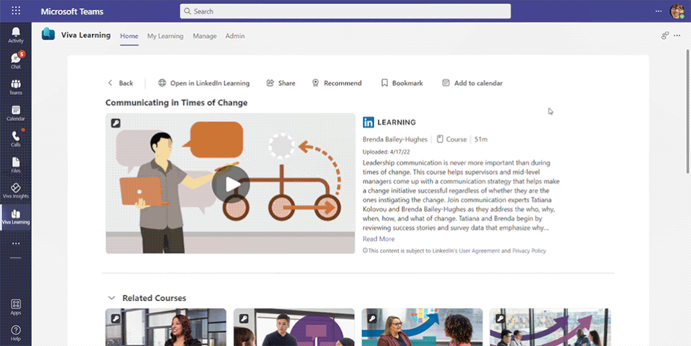This screenshot has height=346, width=691.
Task: Collapse the Related Courses section
Action: 111,298
